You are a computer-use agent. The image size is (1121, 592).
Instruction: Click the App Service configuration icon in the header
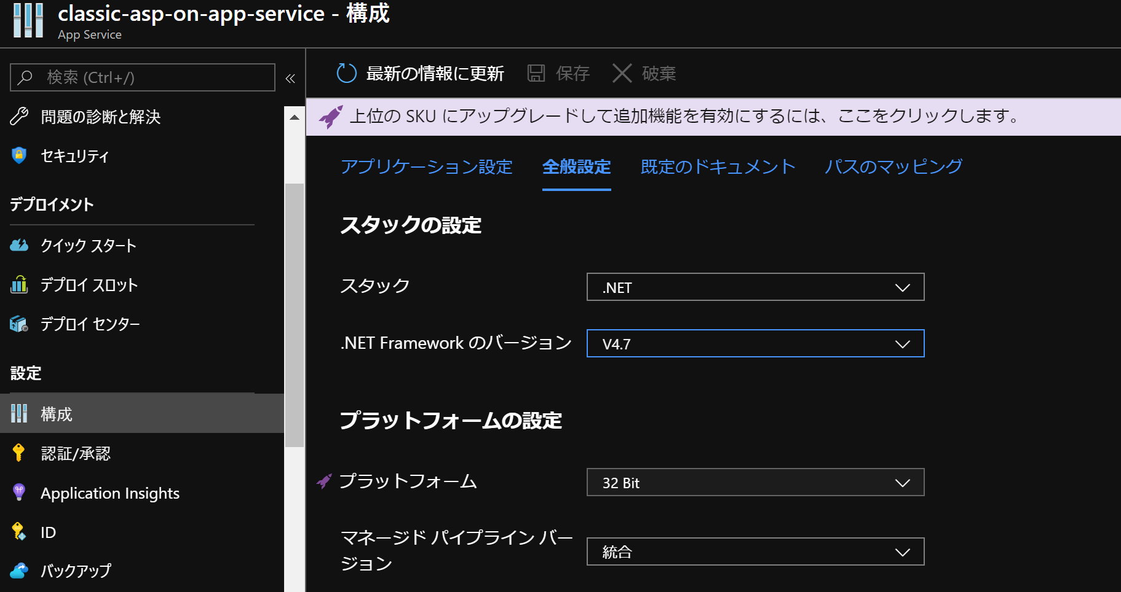(28, 20)
